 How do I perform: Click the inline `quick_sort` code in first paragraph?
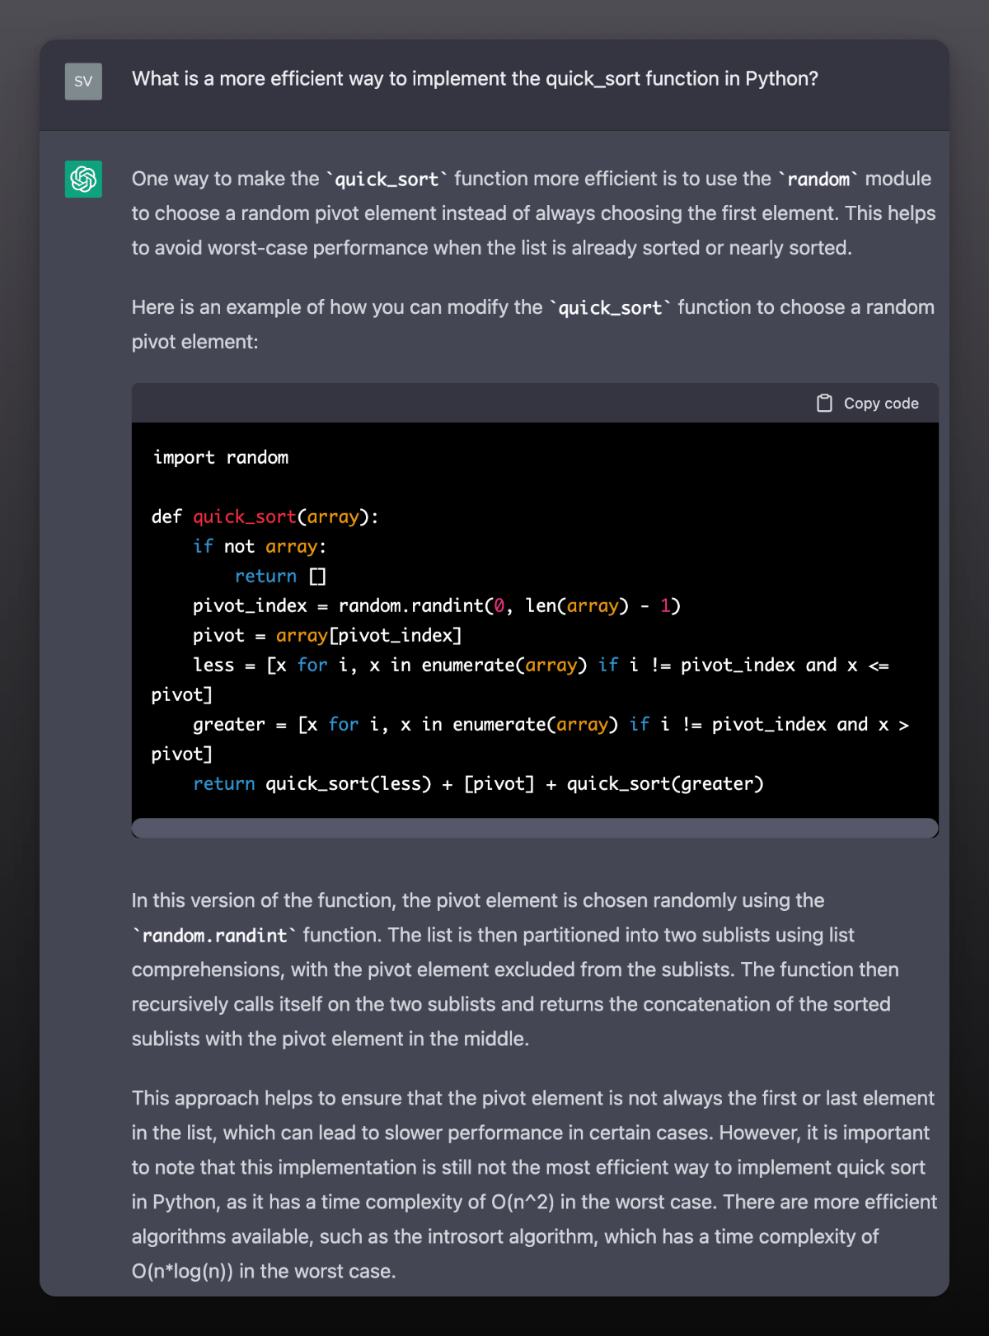(387, 179)
